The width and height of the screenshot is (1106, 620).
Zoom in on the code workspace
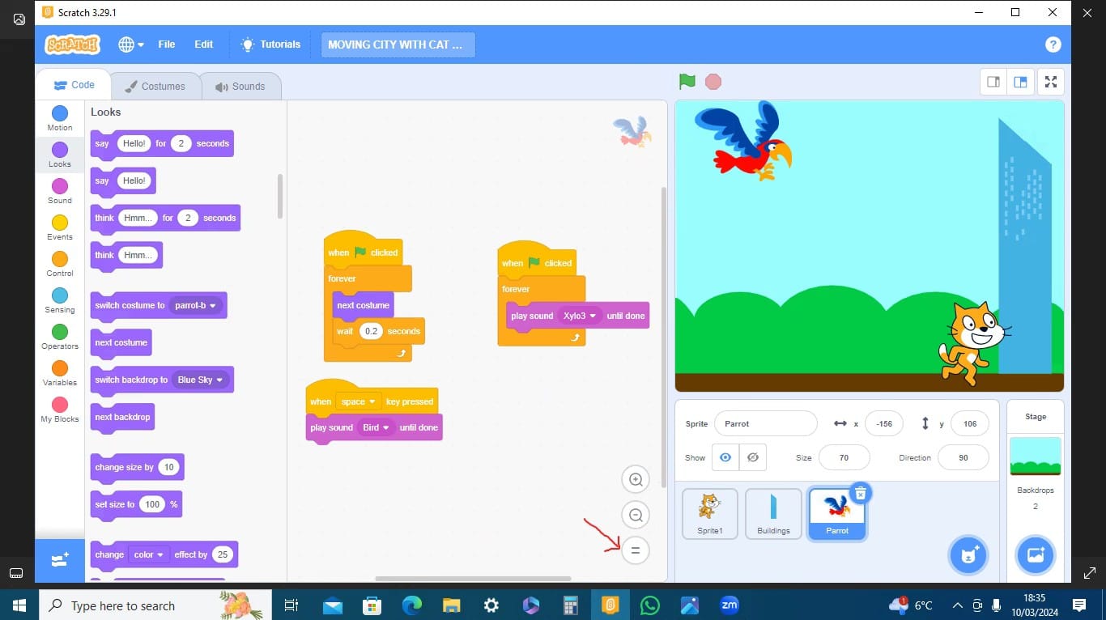tap(635, 479)
